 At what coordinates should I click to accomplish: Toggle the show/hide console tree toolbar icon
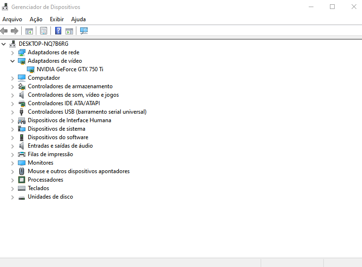tap(29, 31)
